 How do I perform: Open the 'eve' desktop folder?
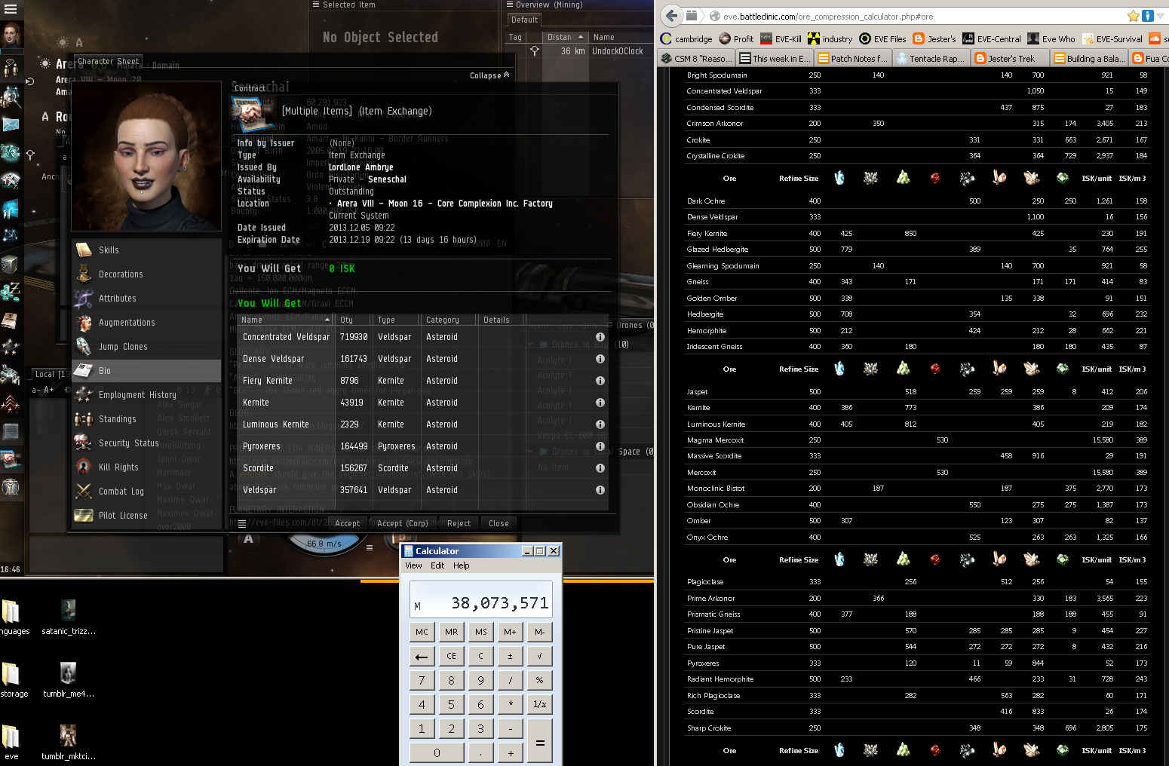(11, 742)
